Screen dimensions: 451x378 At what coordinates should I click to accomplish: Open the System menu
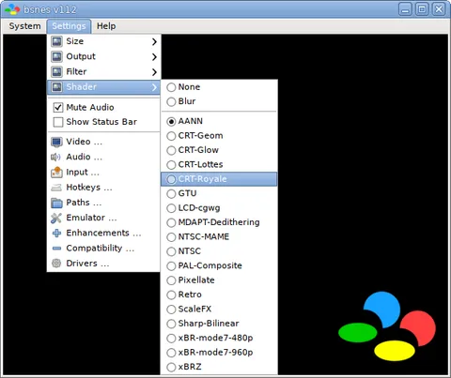tap(24, 26)
